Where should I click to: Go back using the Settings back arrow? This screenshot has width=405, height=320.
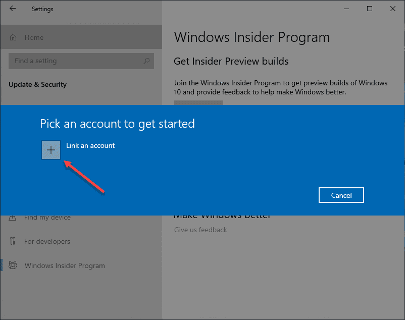13,9
